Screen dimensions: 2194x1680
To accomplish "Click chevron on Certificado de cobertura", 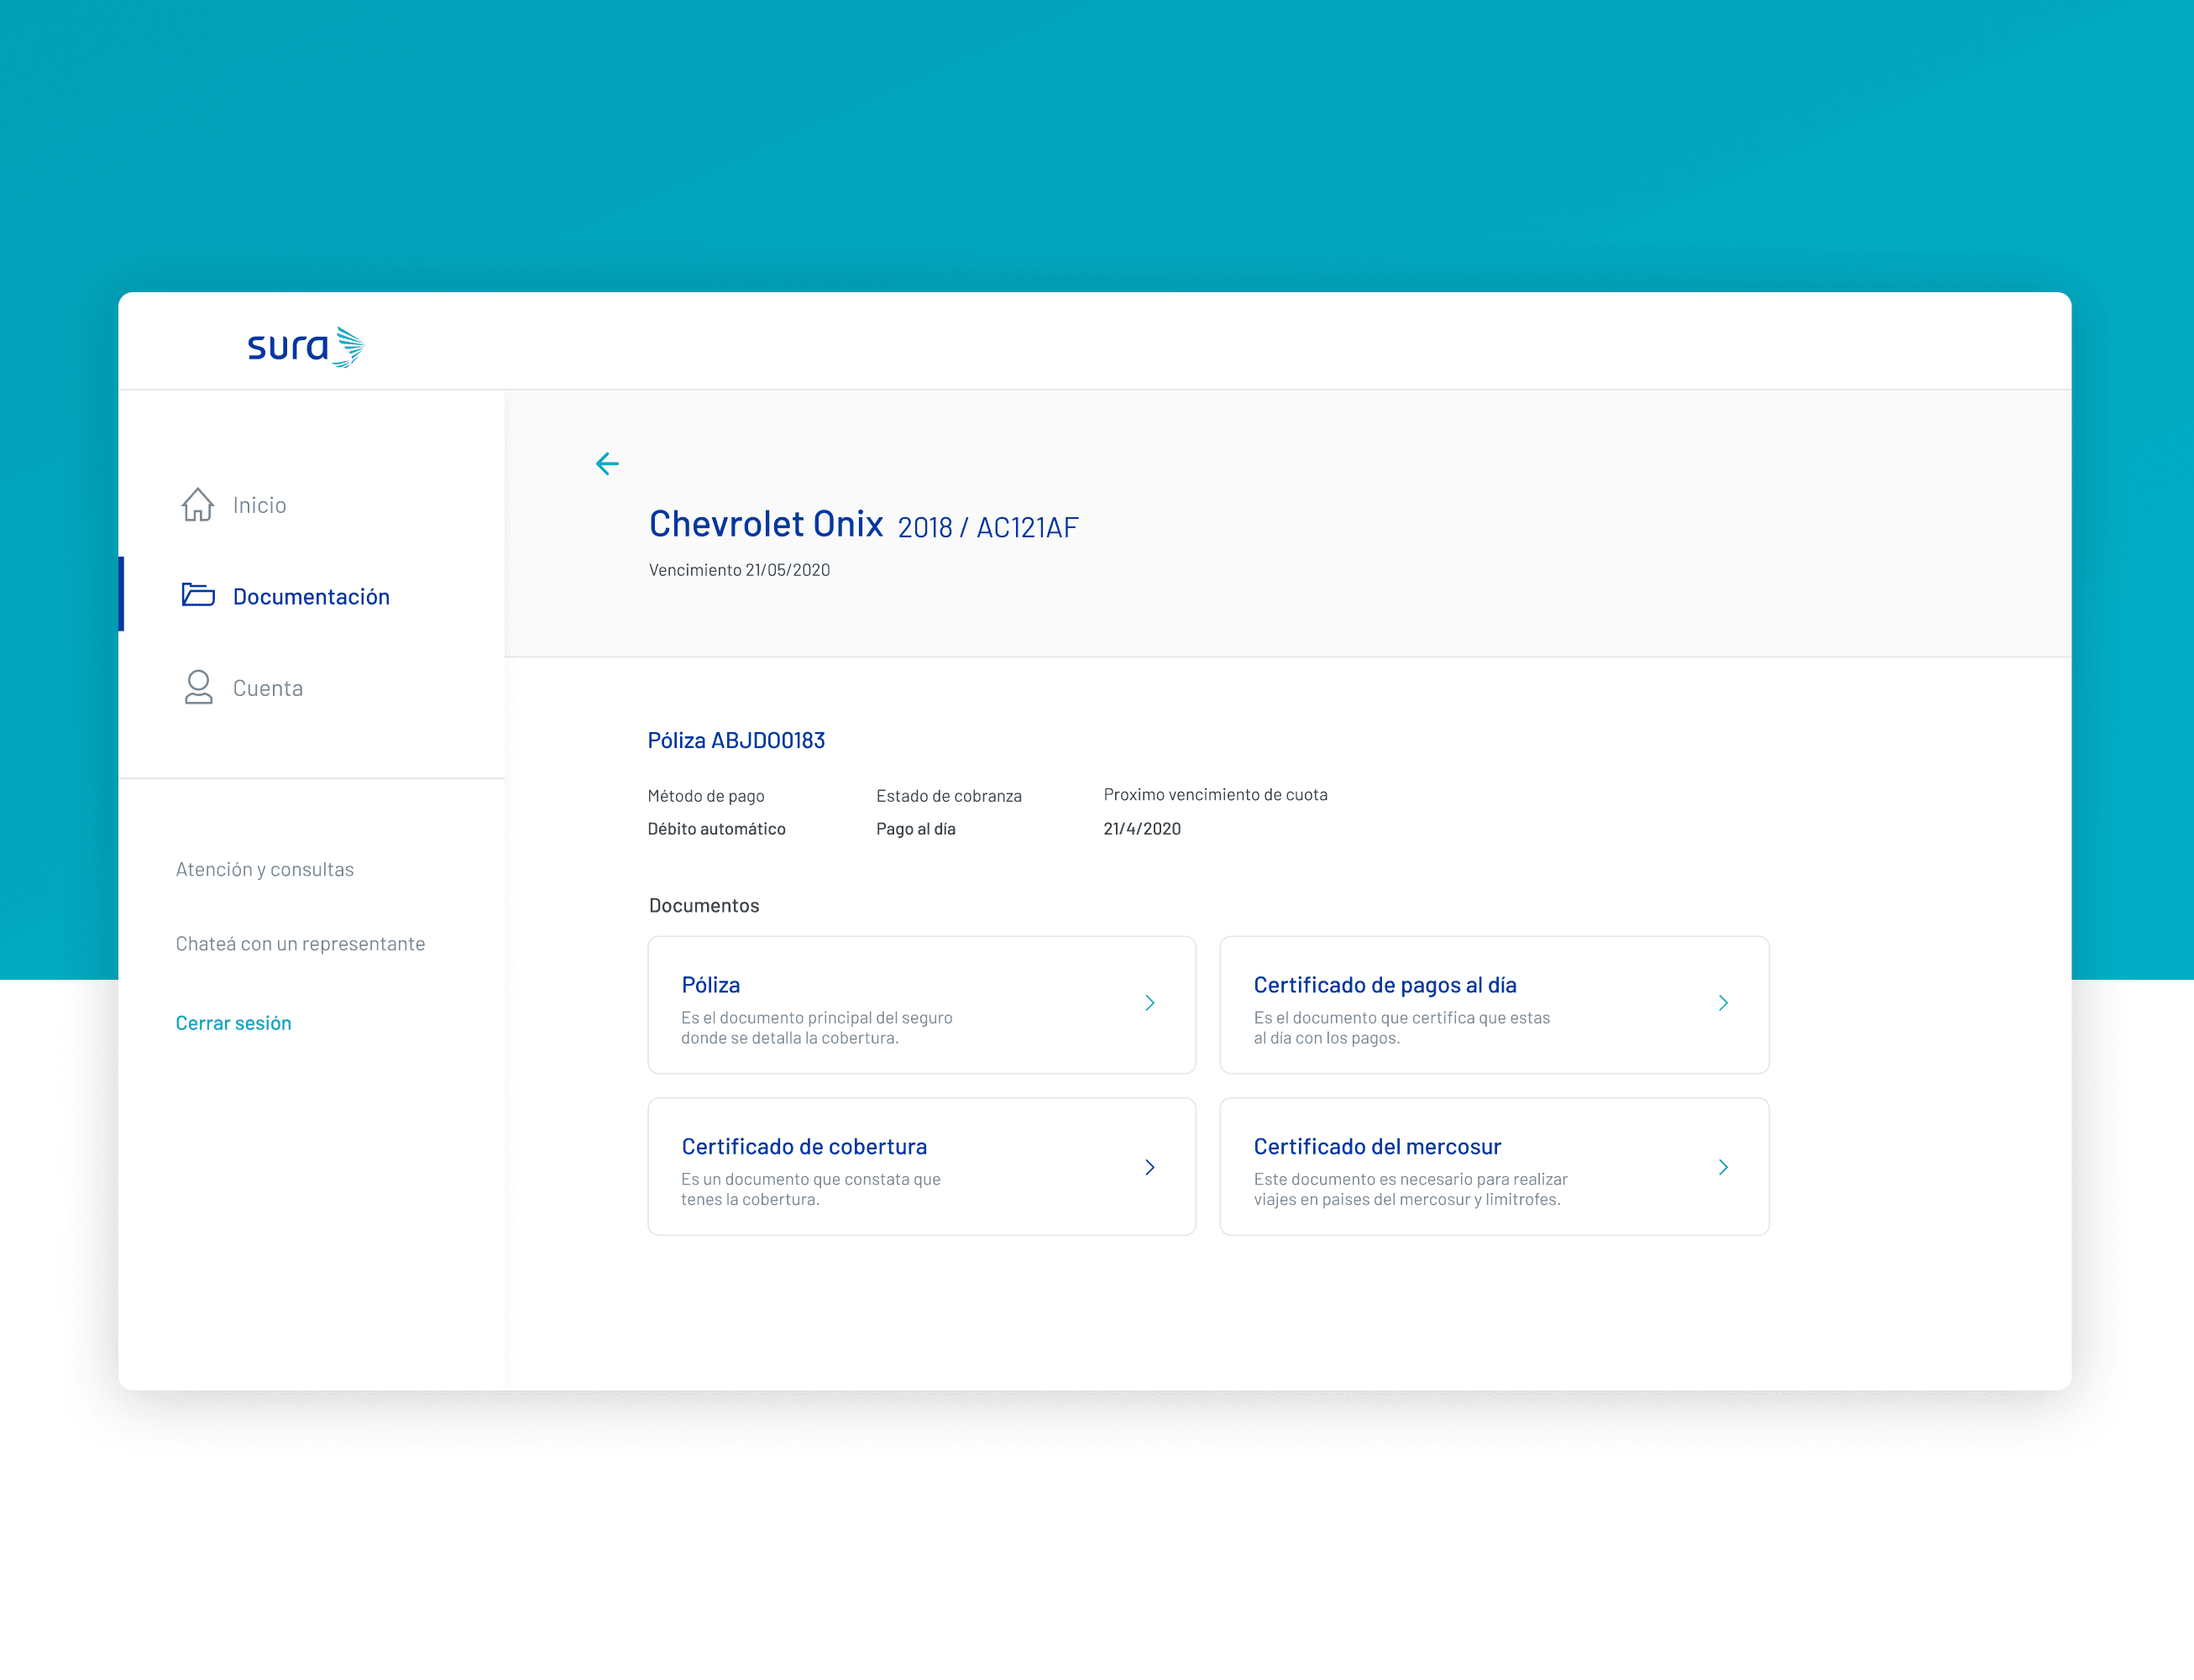I will point(1150,1167).
